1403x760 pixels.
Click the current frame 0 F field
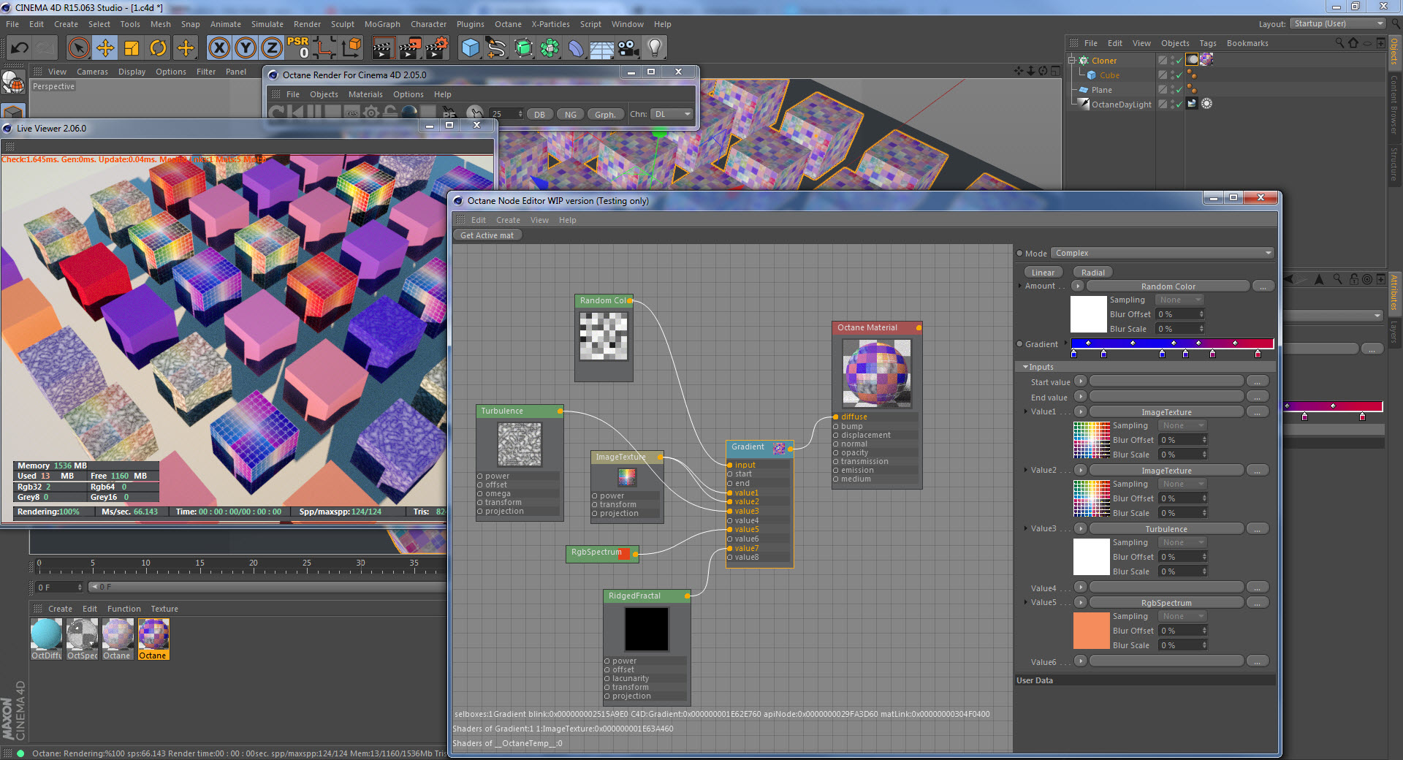tap(59, 587)
